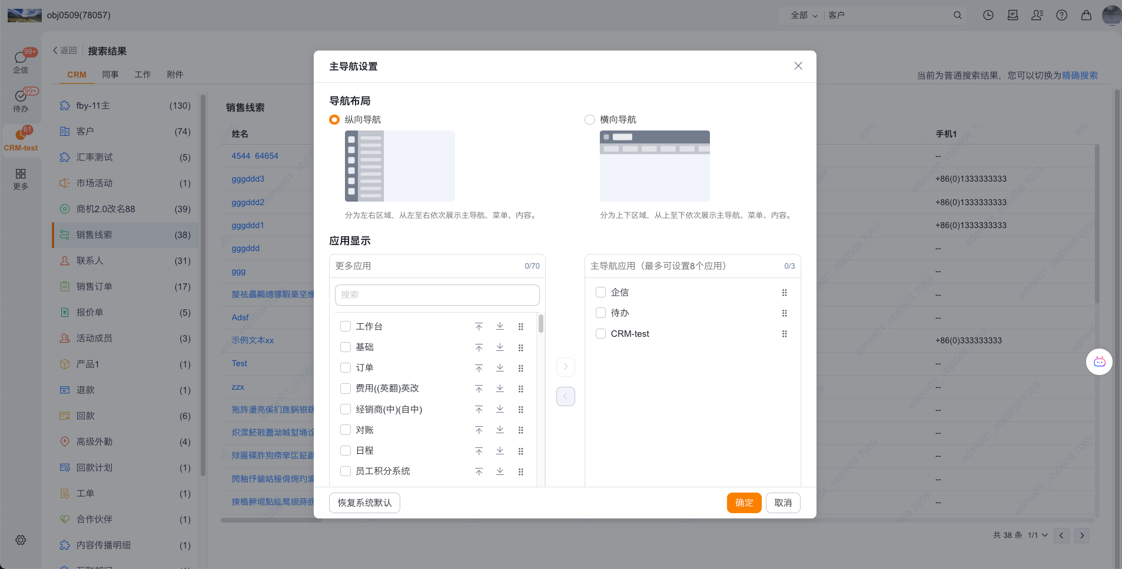Click drag handle icon beside 企信

[x=784, y=293]
